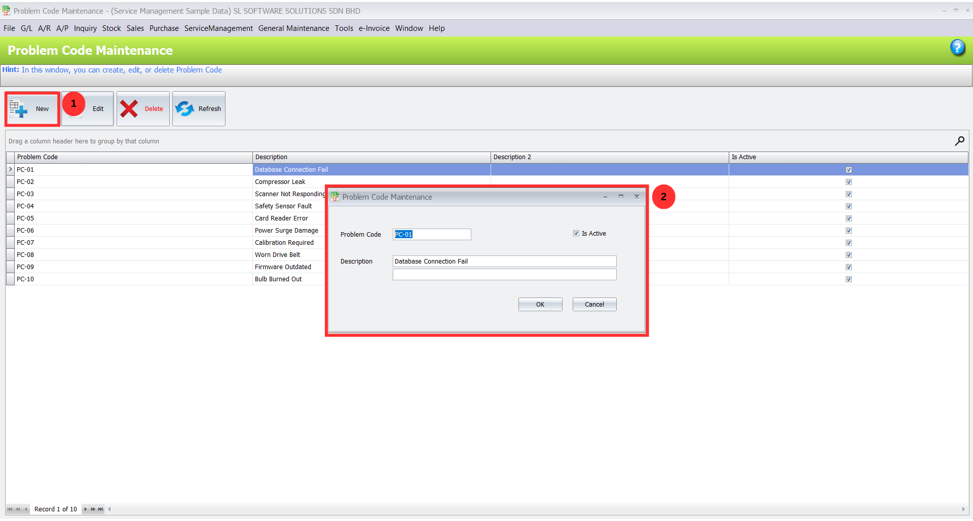Click the New problem code icon
Screen dimensions: 973x521
click(18, 109)
